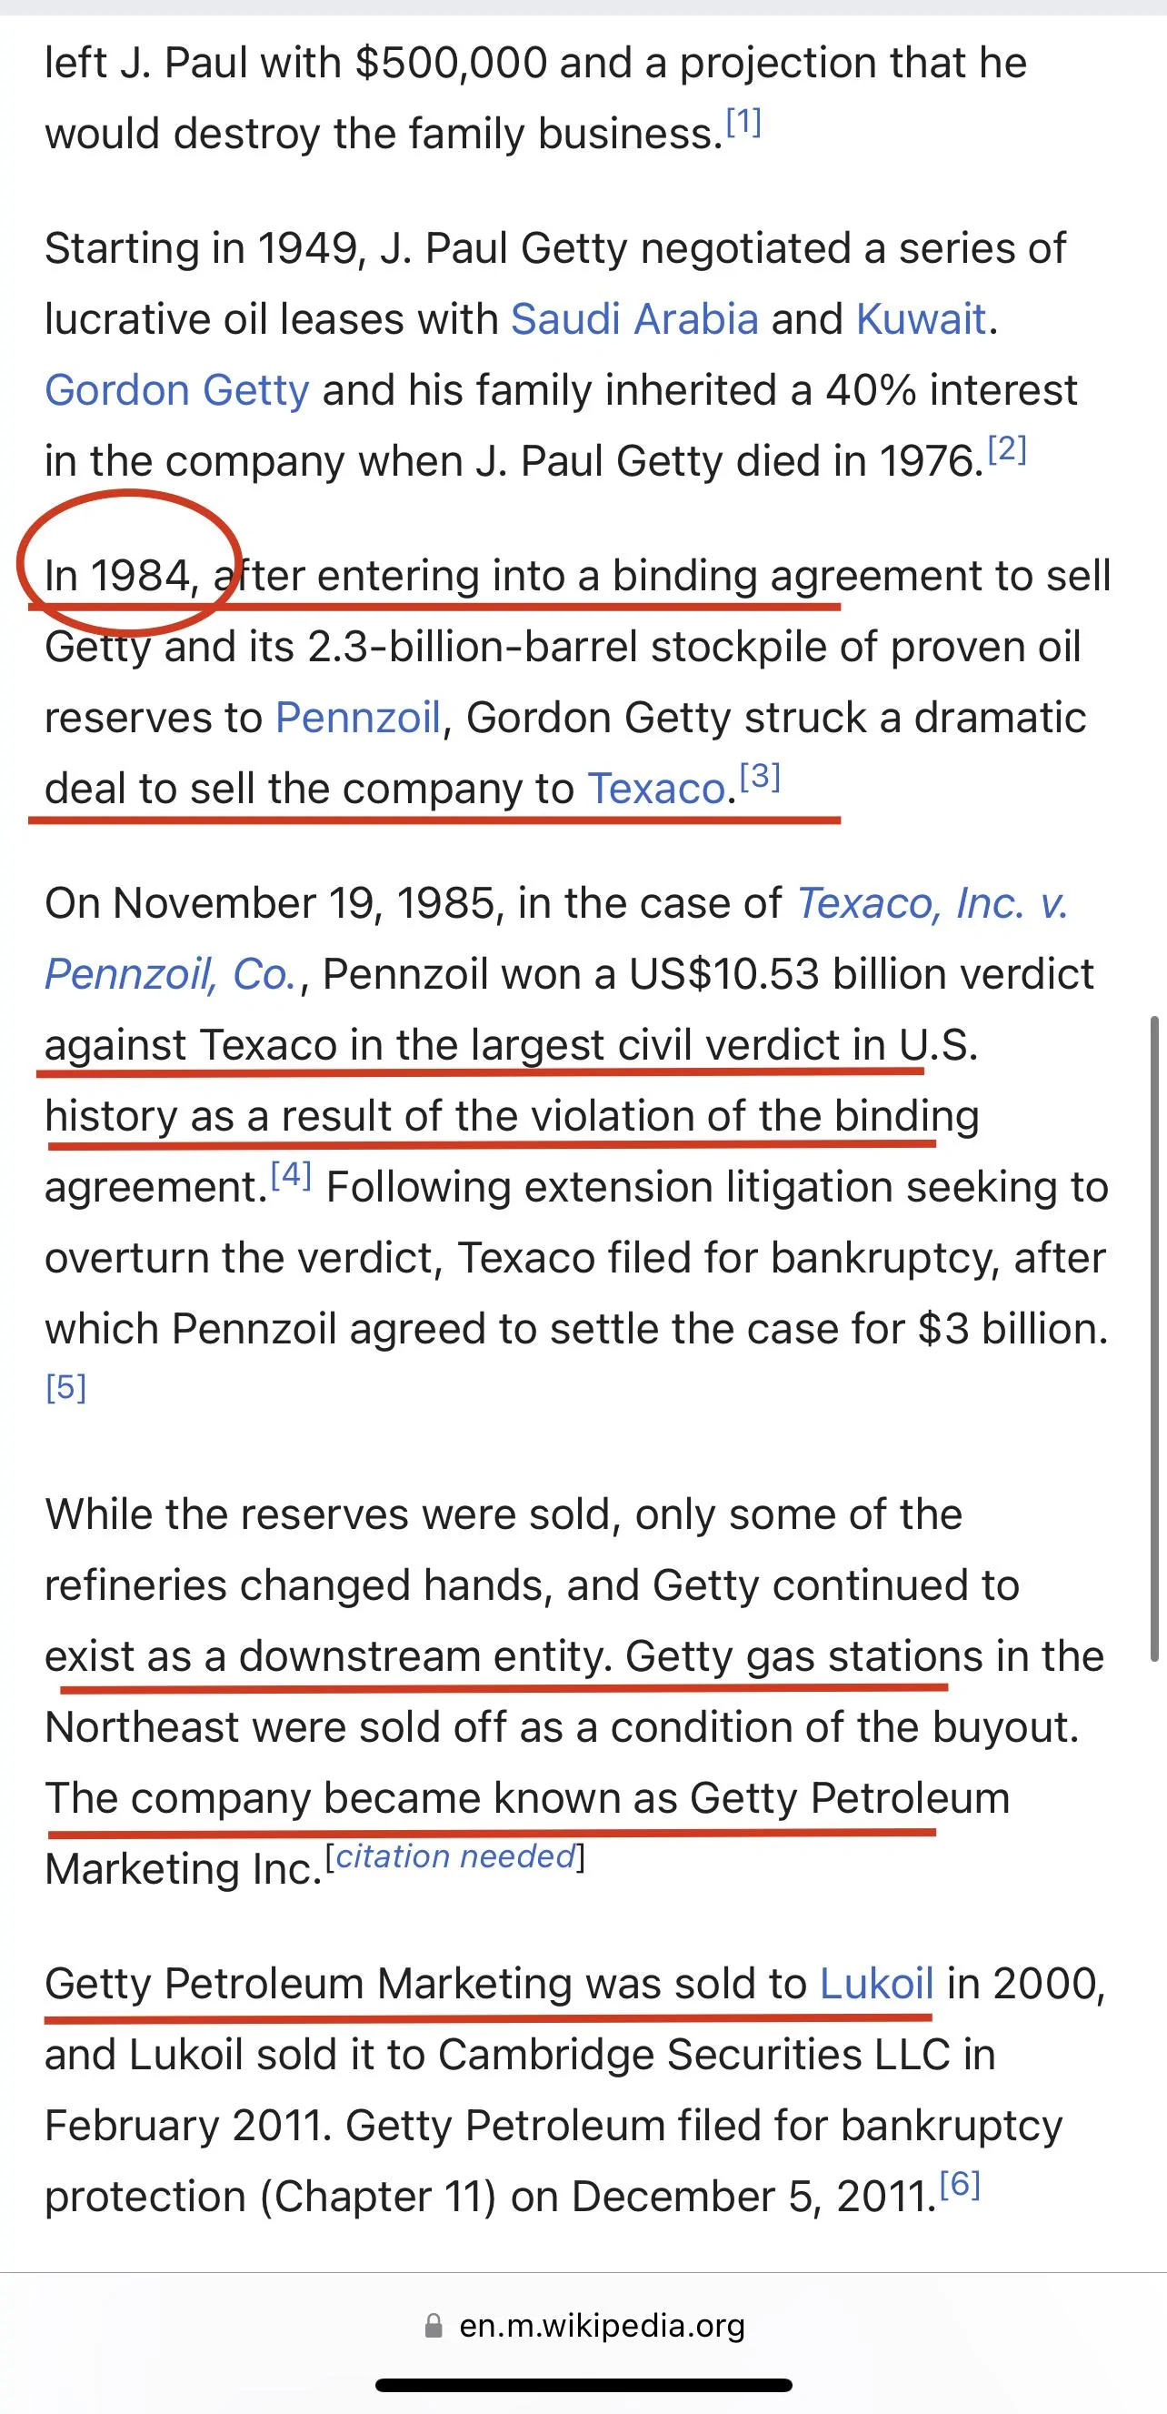The width and height of the screenshot is (1167, 2414).
Task: Follow the Gordon Getty link
Action: coord(177,391)
